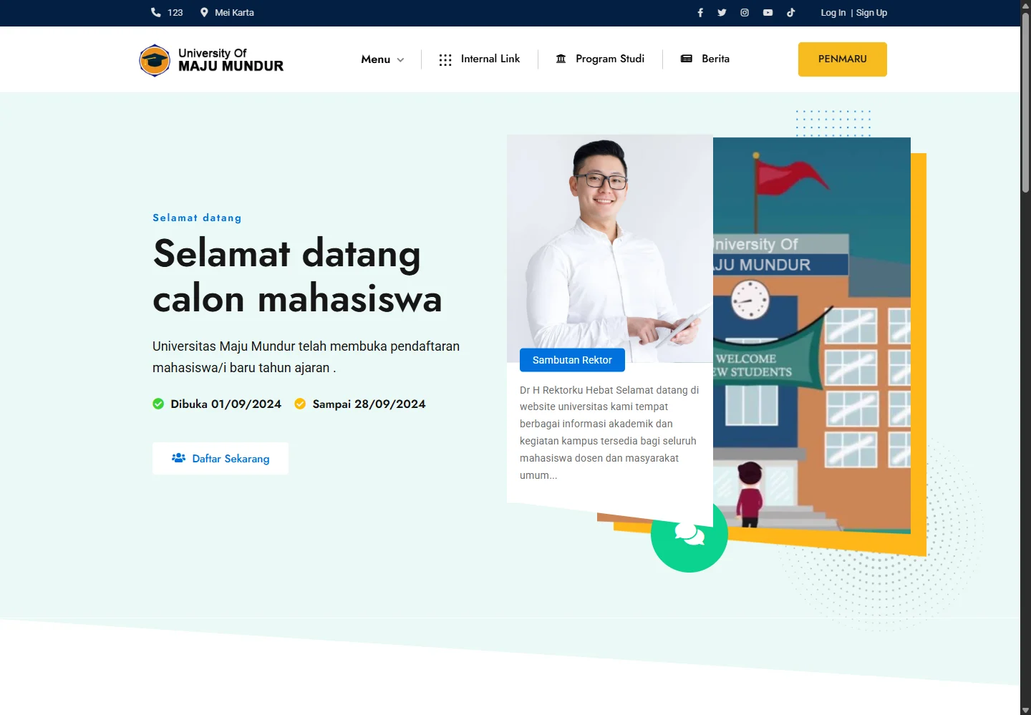Click the phone icon beside 123
Screen dimensions: 1031x715
coord(156,12)
